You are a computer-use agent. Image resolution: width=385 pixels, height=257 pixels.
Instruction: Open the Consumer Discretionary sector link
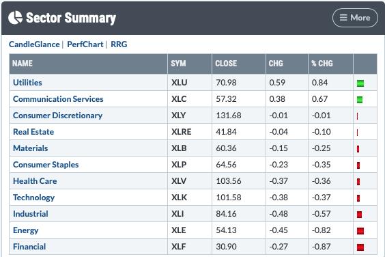[57, 116]
